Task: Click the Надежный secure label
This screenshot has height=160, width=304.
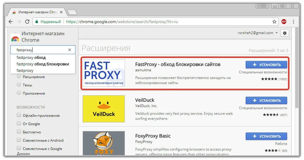Action: [x=51, y=22]
